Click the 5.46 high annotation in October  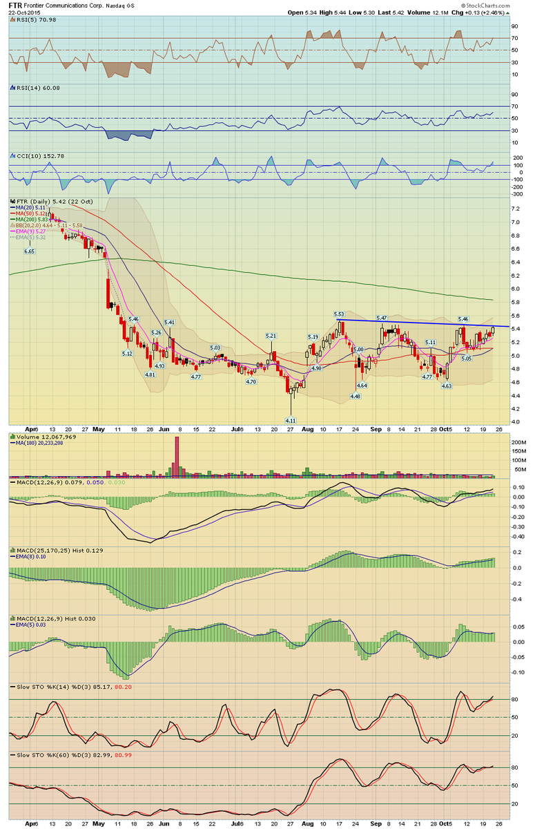(464, 318)
